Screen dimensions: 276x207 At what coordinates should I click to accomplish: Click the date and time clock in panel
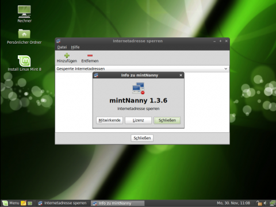pyautogui.click(x=233, y=203)
